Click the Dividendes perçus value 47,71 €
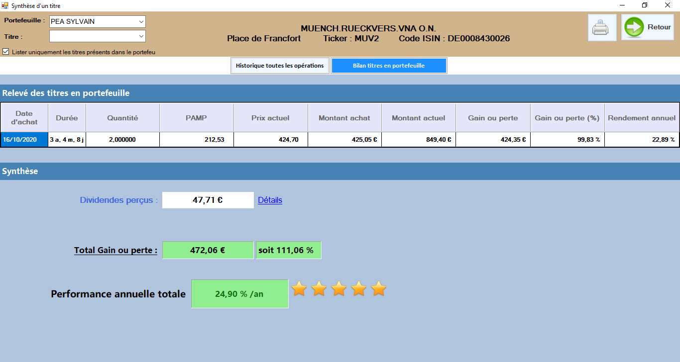 [208, 200]
